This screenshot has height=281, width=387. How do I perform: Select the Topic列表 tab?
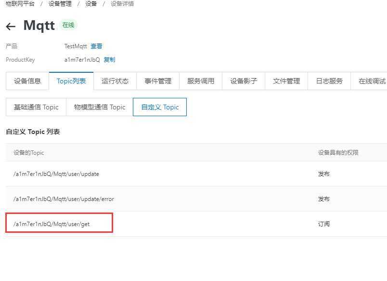coord(71,81)
